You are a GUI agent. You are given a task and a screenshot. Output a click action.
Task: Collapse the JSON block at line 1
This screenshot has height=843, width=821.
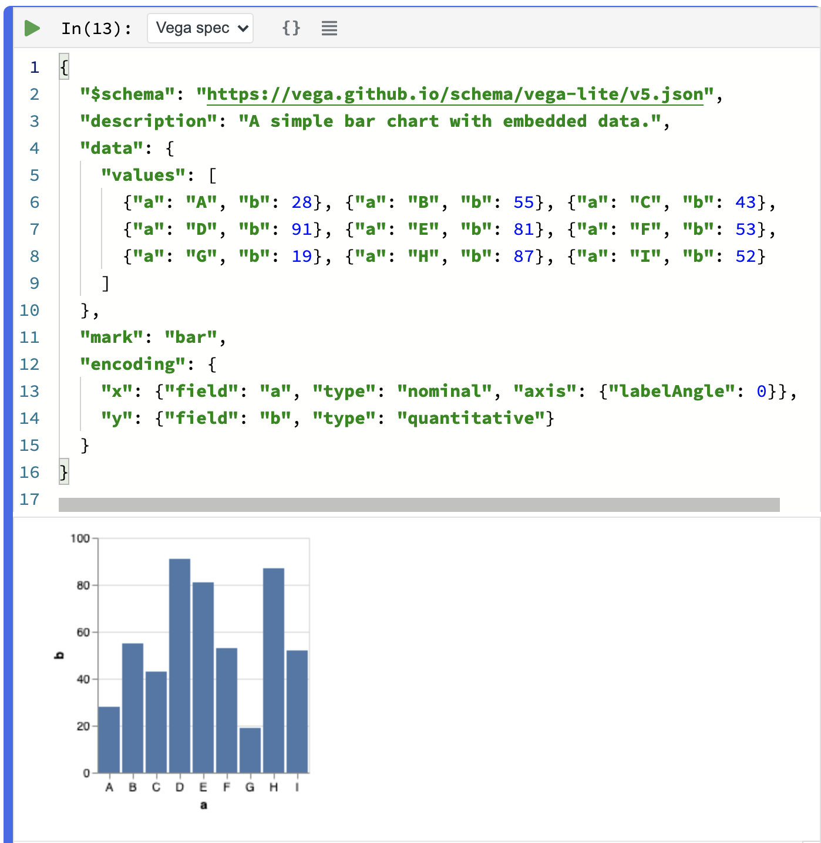pyautogui.click(x=63, y=67)
